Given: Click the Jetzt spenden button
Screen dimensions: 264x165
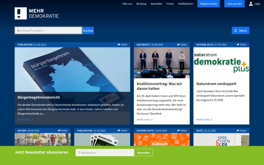Looking at the screenshot, I should [235, 4].
